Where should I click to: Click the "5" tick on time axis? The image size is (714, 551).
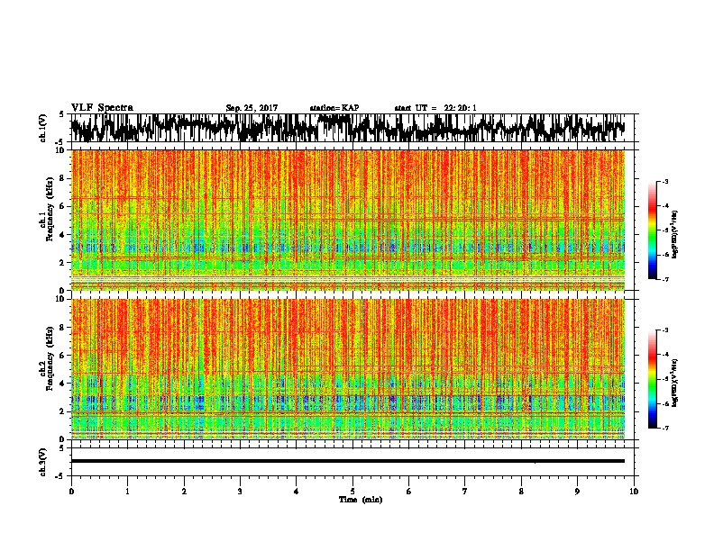(352, 492)
